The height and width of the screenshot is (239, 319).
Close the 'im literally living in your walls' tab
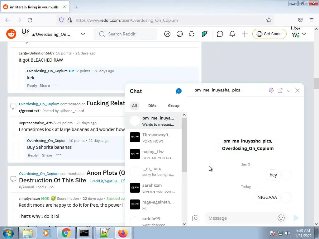(x=64, y=7)
